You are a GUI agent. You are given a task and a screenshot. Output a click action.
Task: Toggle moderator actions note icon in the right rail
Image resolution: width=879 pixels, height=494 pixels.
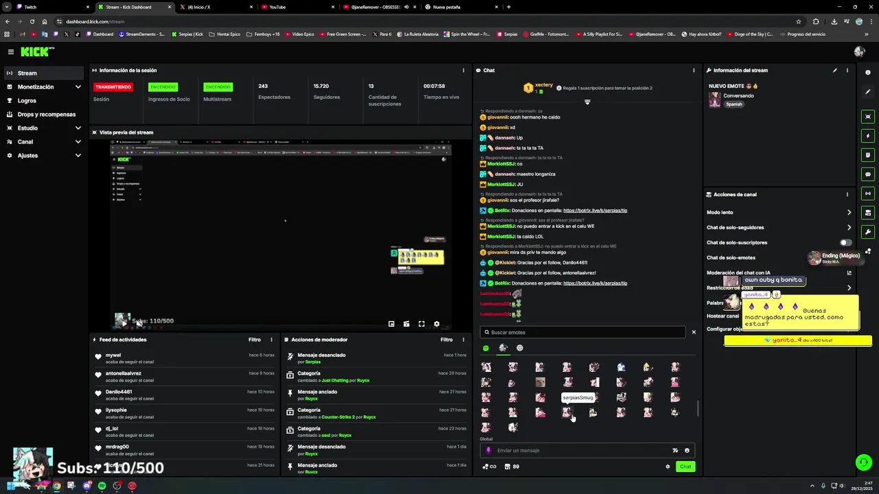click(x=868, y=155)
